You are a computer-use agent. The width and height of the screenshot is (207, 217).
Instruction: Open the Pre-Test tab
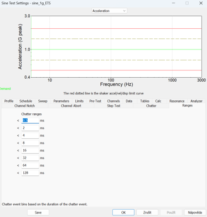95,101
